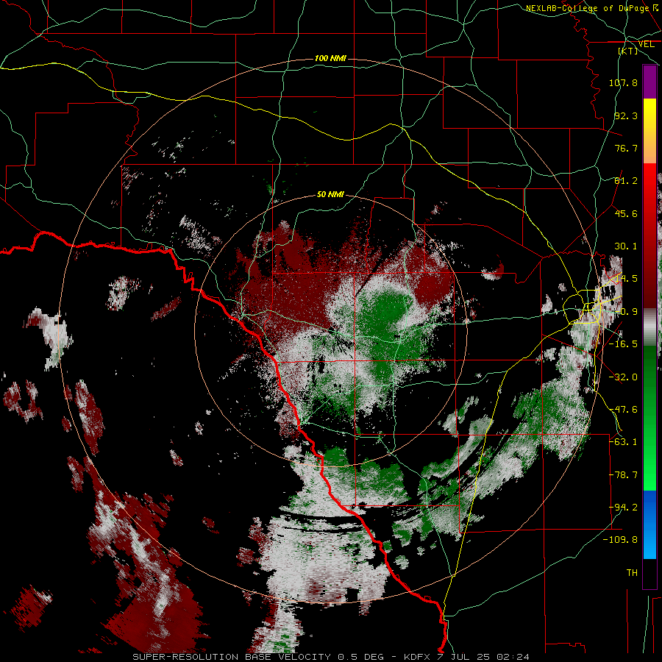This screenshot has width=662, height=662.
Task: Click the TH label on the legend
Action: coord(632,573)
